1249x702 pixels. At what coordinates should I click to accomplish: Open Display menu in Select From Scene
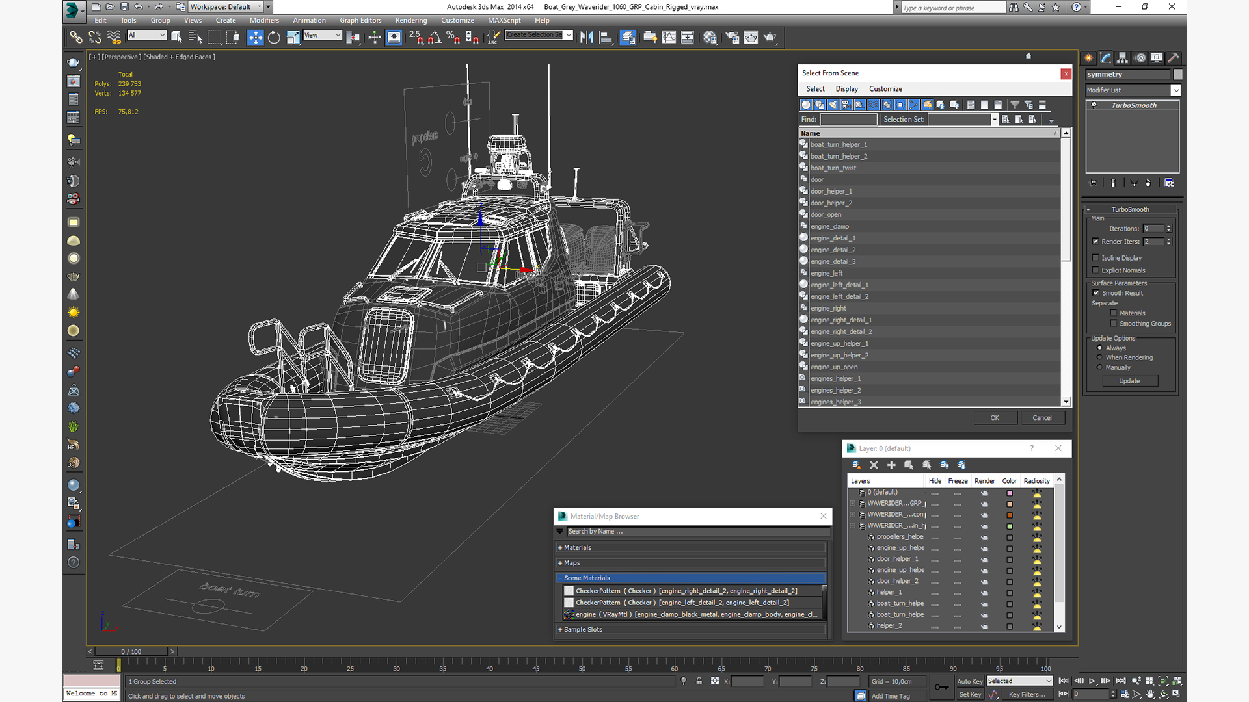tap(846, 89)
